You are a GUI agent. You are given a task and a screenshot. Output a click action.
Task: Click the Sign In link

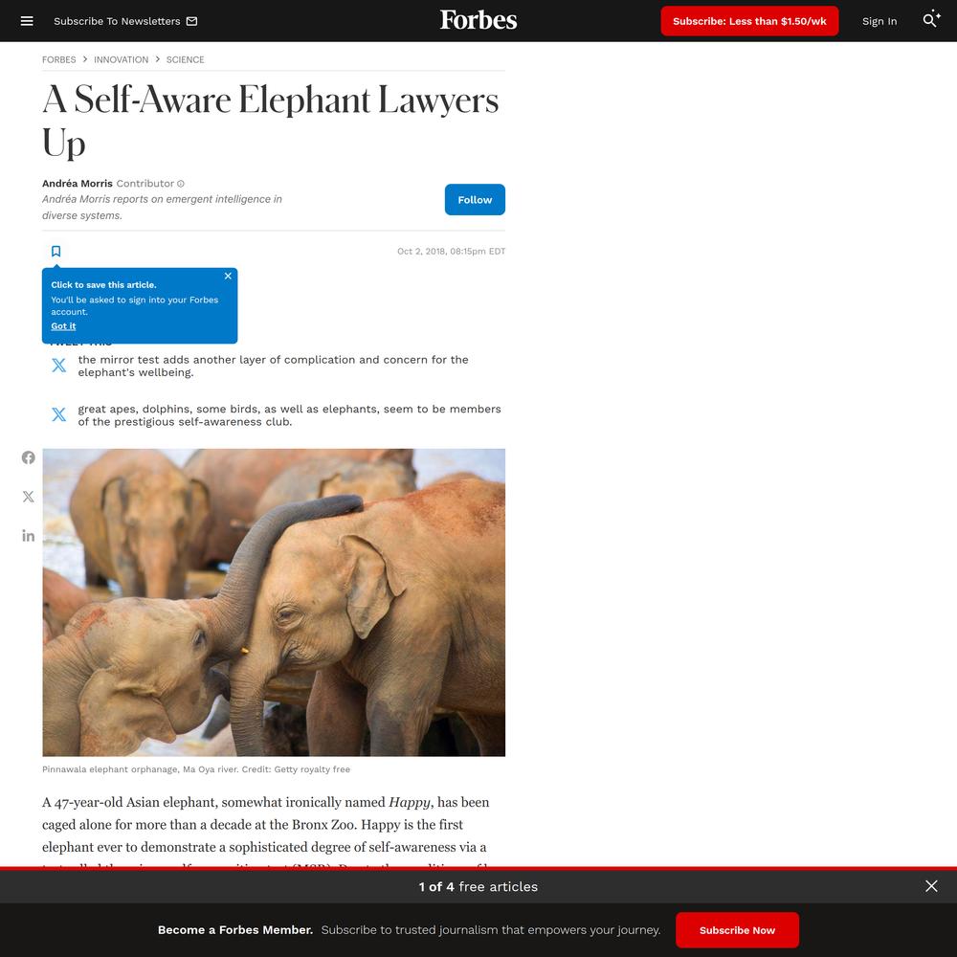879,21
